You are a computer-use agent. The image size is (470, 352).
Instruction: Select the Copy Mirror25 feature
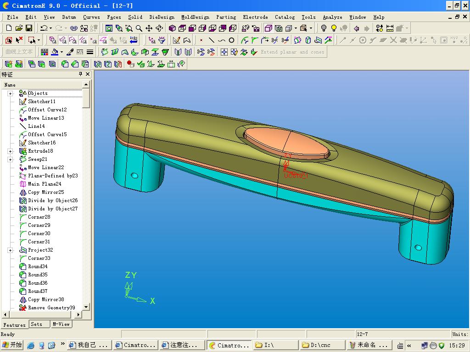click(x=46, y=192)
